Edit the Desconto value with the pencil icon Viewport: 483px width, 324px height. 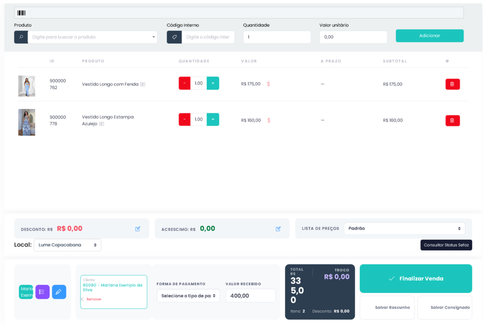pyautogui.click(x=138, y=229)
